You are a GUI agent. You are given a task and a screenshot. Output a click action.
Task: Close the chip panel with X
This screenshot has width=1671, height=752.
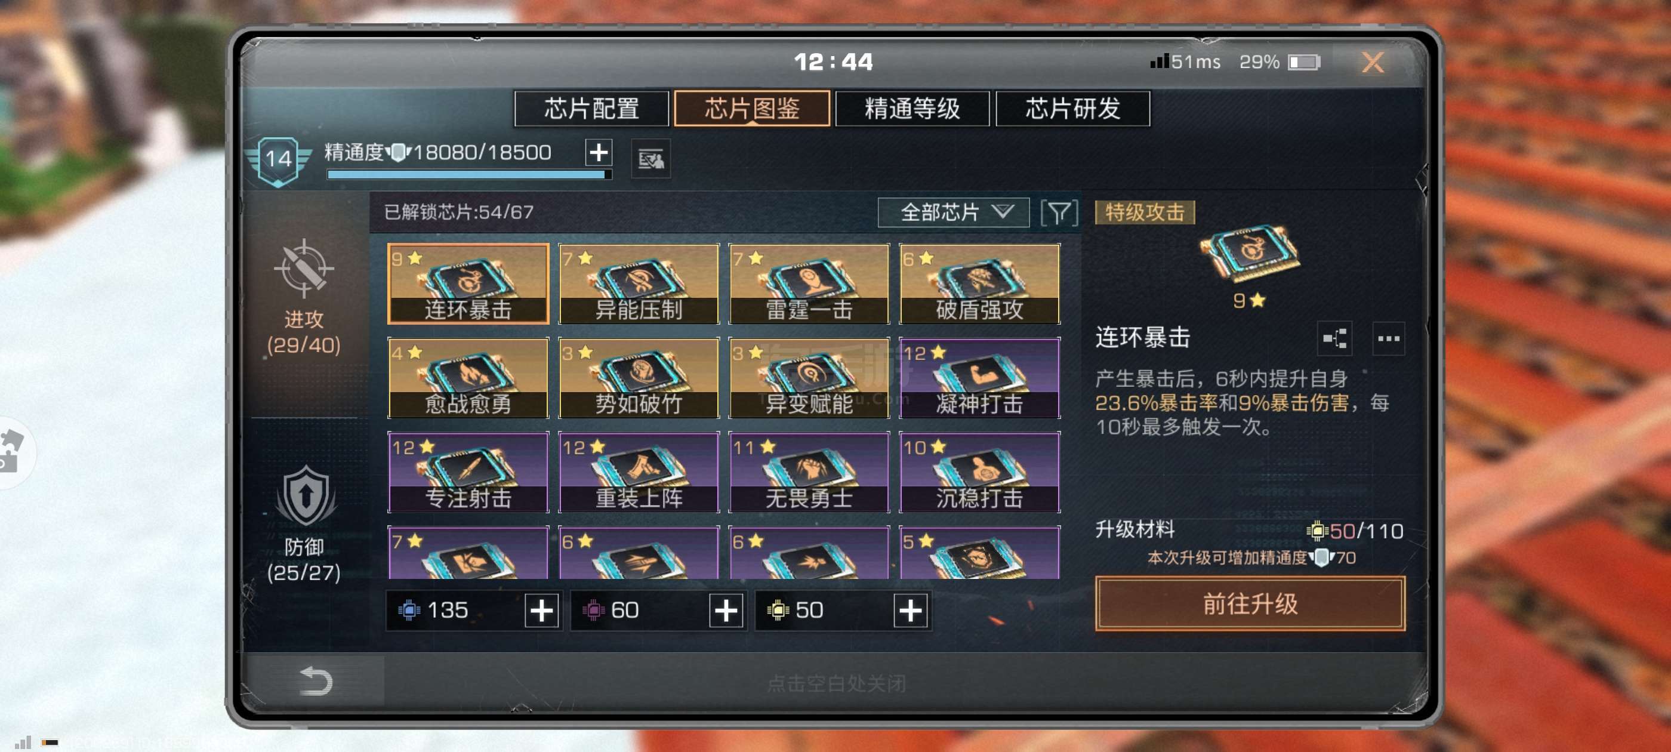1372,62
